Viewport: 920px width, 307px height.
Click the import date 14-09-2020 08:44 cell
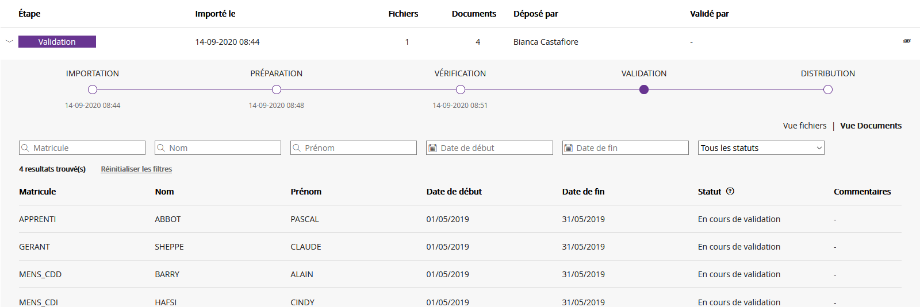227,42
